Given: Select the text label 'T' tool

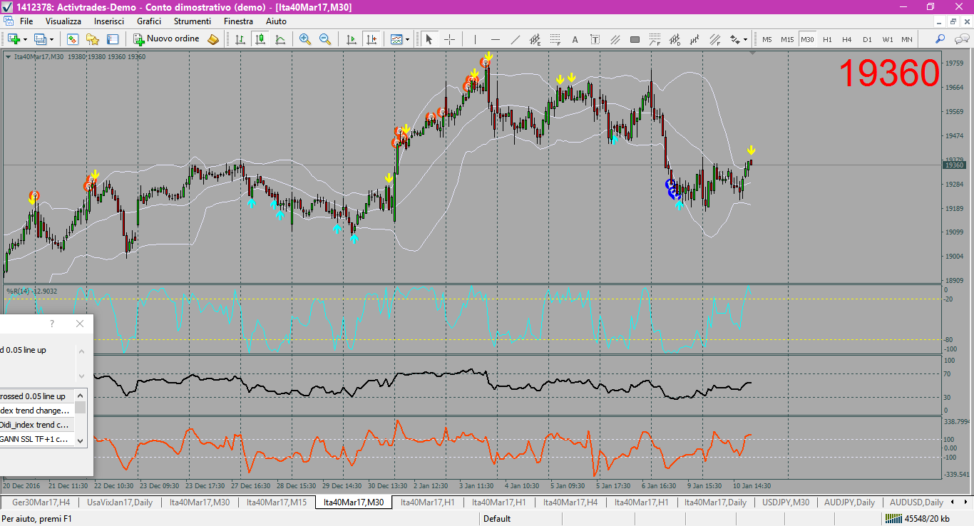Looking at the screenshot, I should (x=595, y=39).
